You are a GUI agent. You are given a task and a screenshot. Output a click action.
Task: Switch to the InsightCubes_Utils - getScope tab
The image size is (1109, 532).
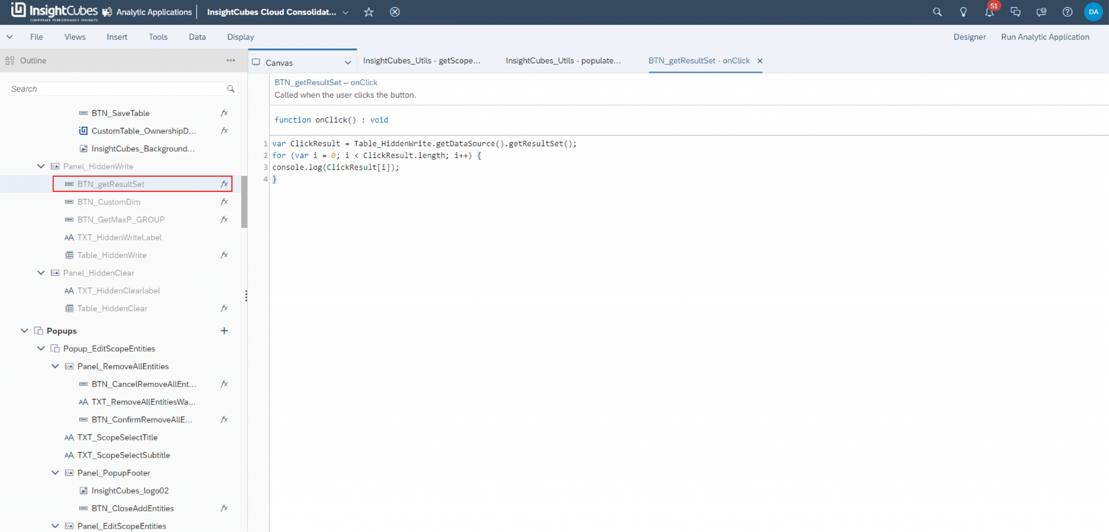422,61
